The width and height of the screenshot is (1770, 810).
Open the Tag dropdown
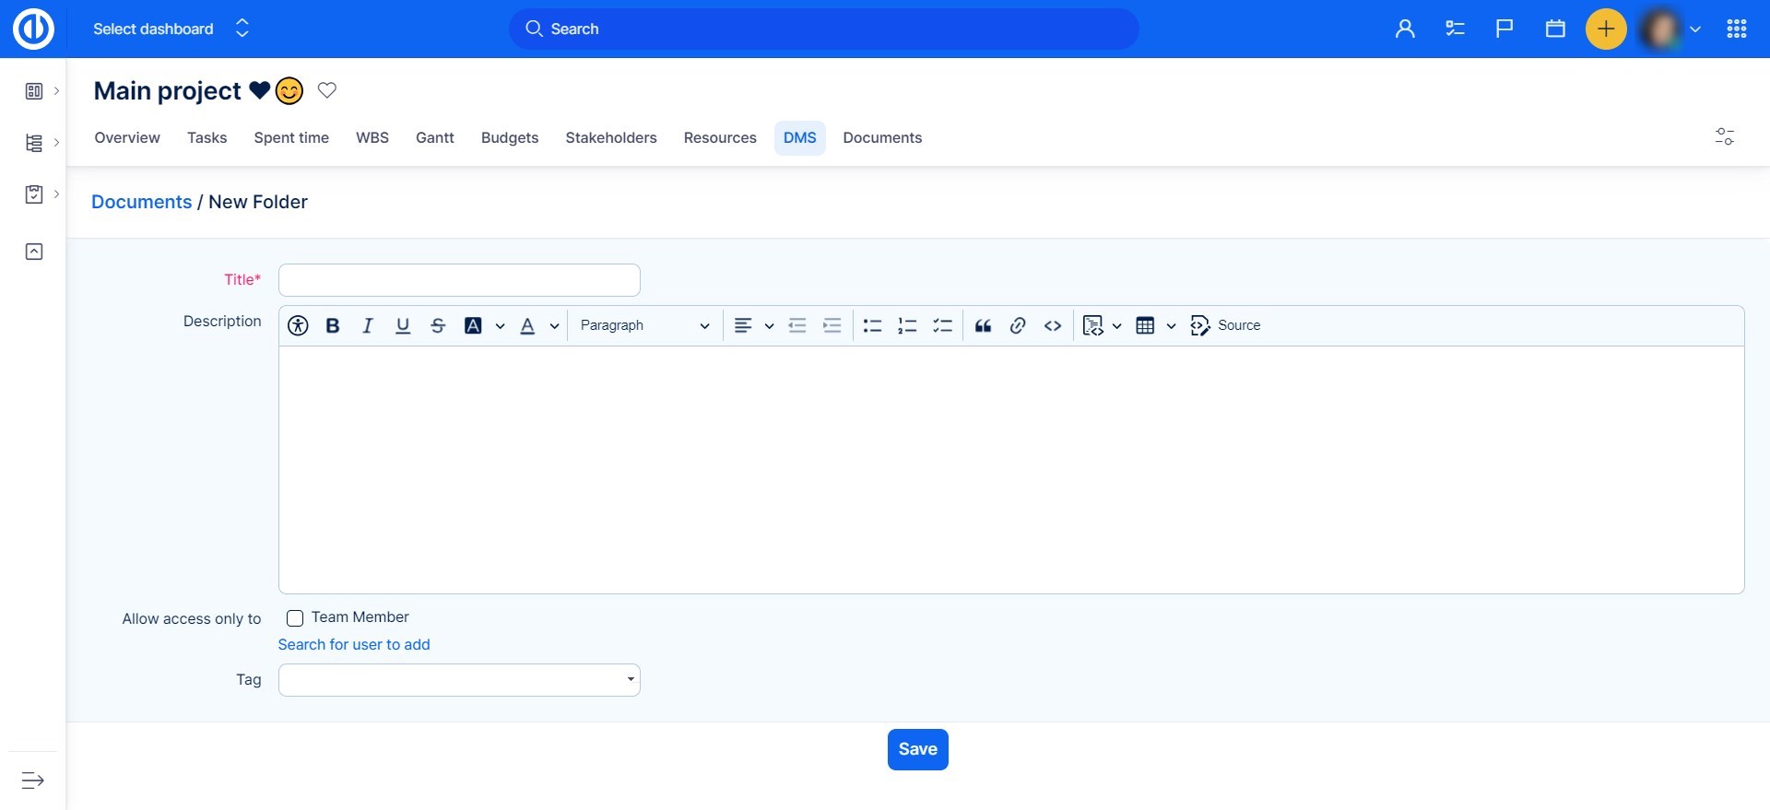(x=459, y=680)
